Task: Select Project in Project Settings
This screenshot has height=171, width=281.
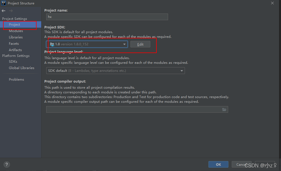Action: [20, 25]
